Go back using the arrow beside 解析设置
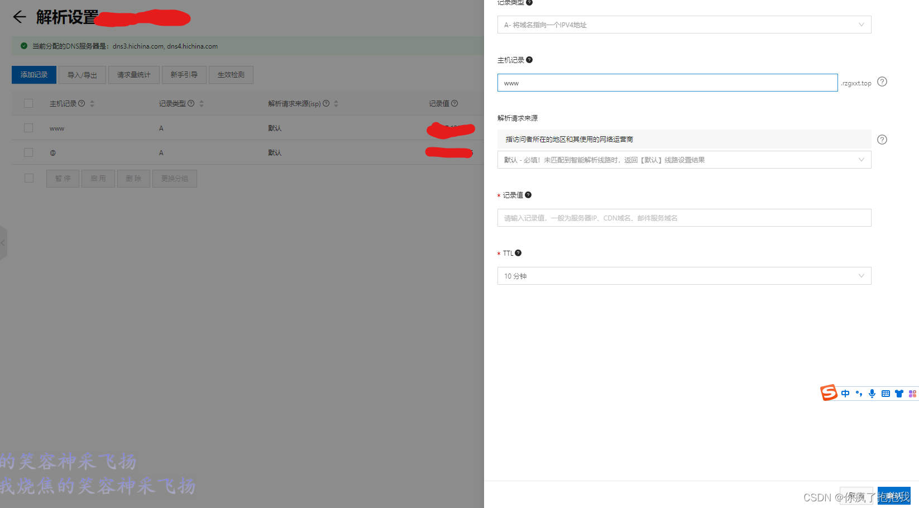The image size is (919, 508). click(x=20, y=17)
